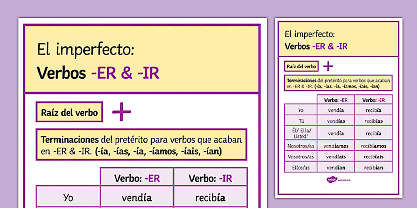
Task: Click the plus symbol in the small preview
Action: (x=328, y=66)
